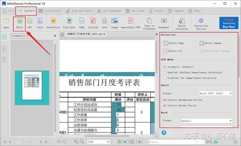Click the Open file icon
241x146 pixels.
coord(6,23)
